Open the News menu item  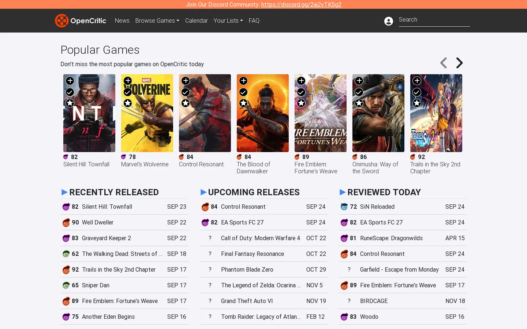pyautogui.click(x=122, y=21)
